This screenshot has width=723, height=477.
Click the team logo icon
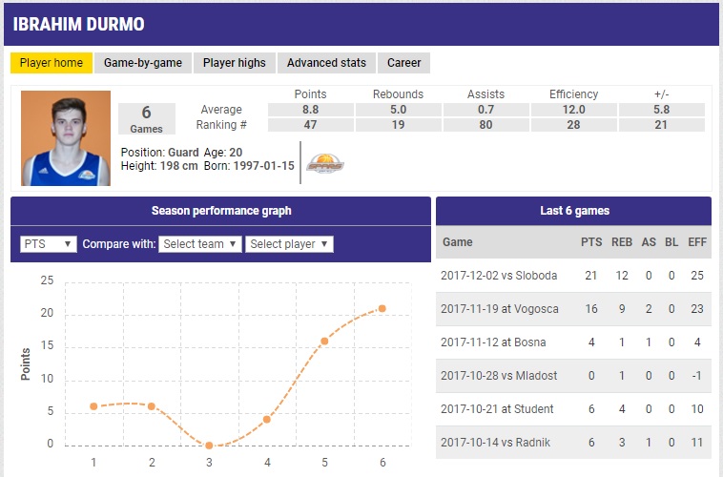pos(324,164)
